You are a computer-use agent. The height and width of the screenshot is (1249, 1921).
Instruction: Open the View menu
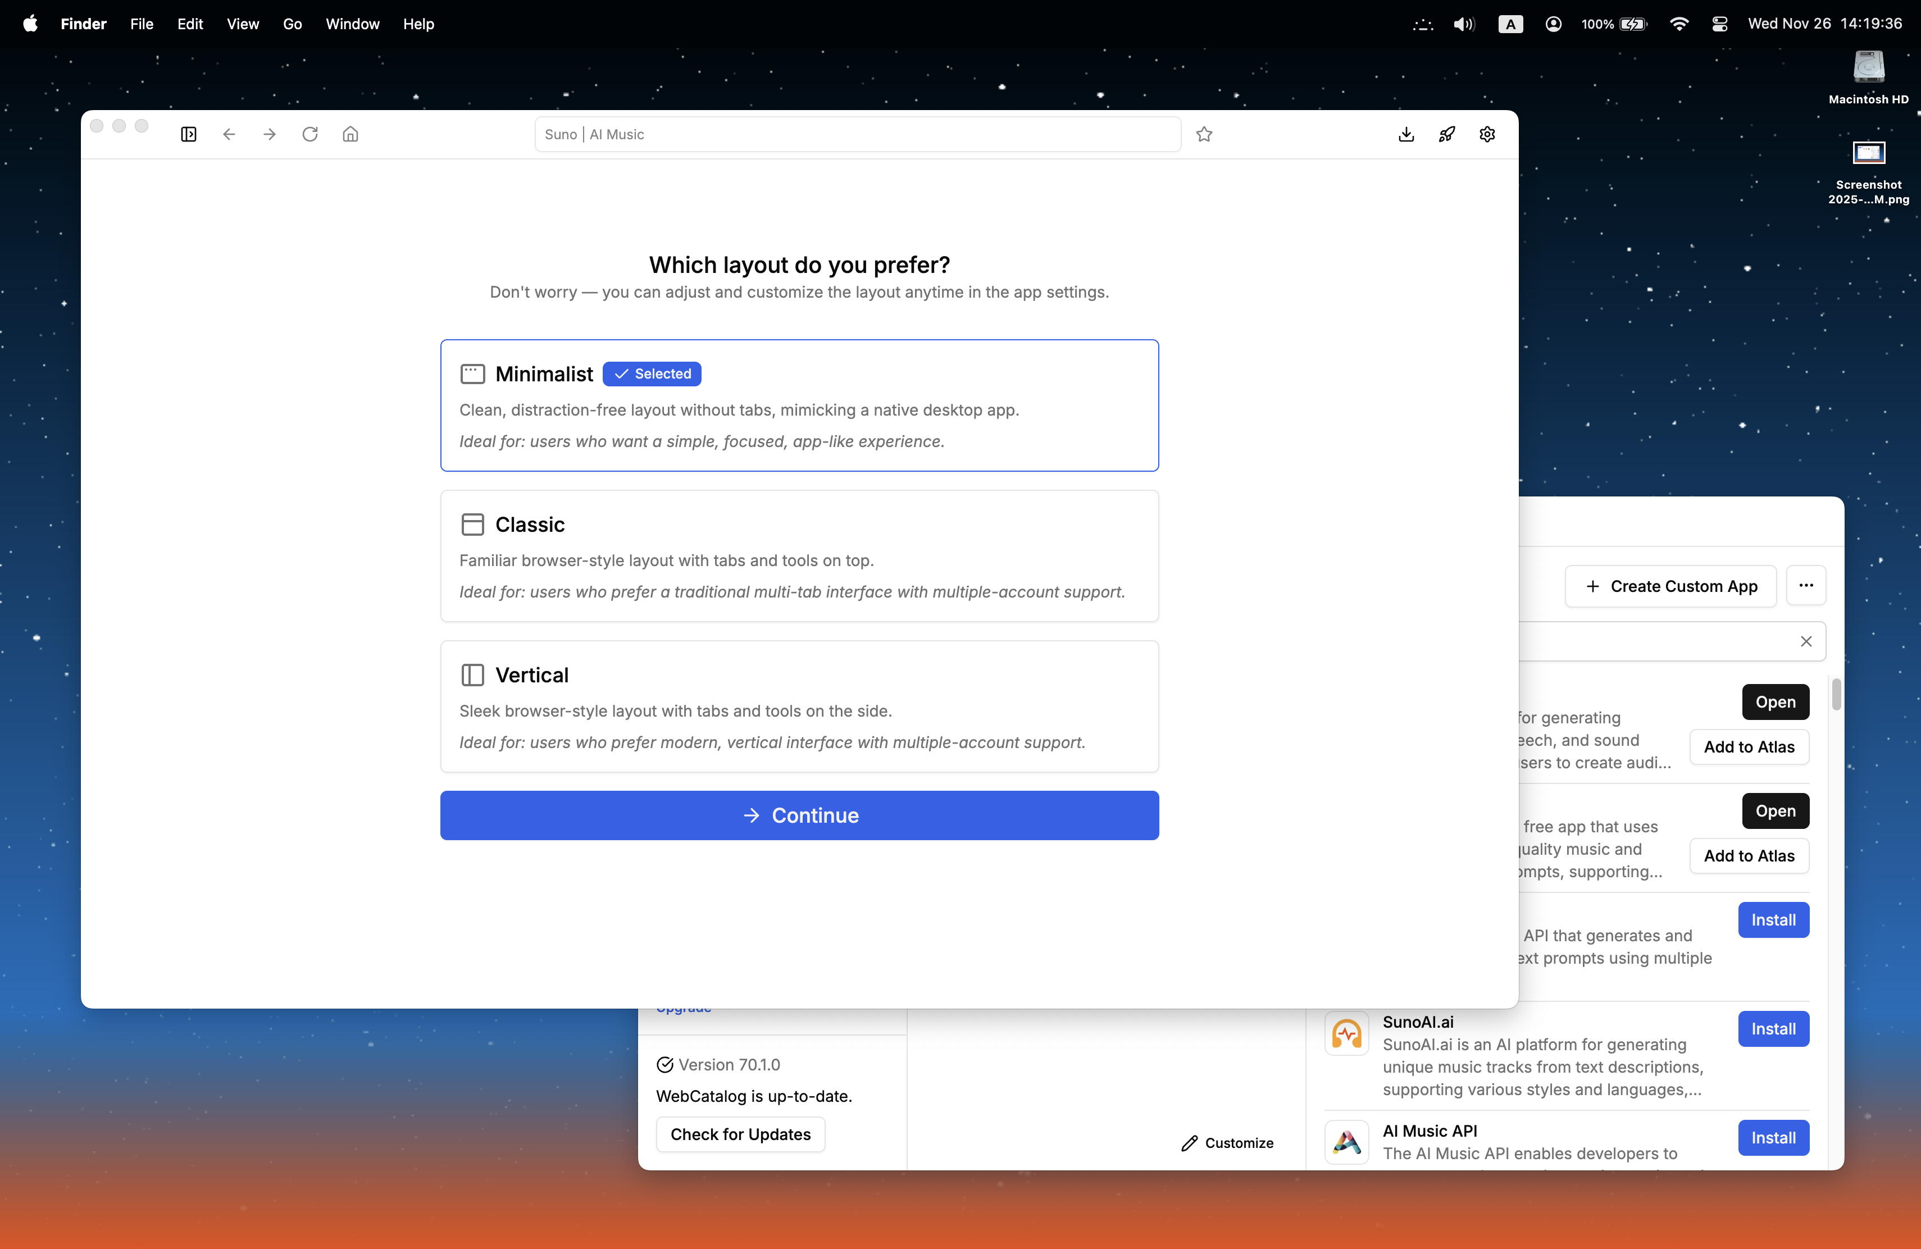tap(242, 24)
